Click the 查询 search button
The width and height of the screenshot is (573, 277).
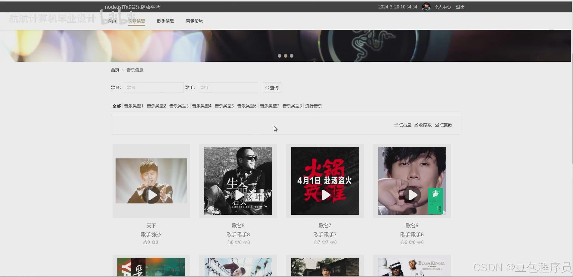point(272,88)
